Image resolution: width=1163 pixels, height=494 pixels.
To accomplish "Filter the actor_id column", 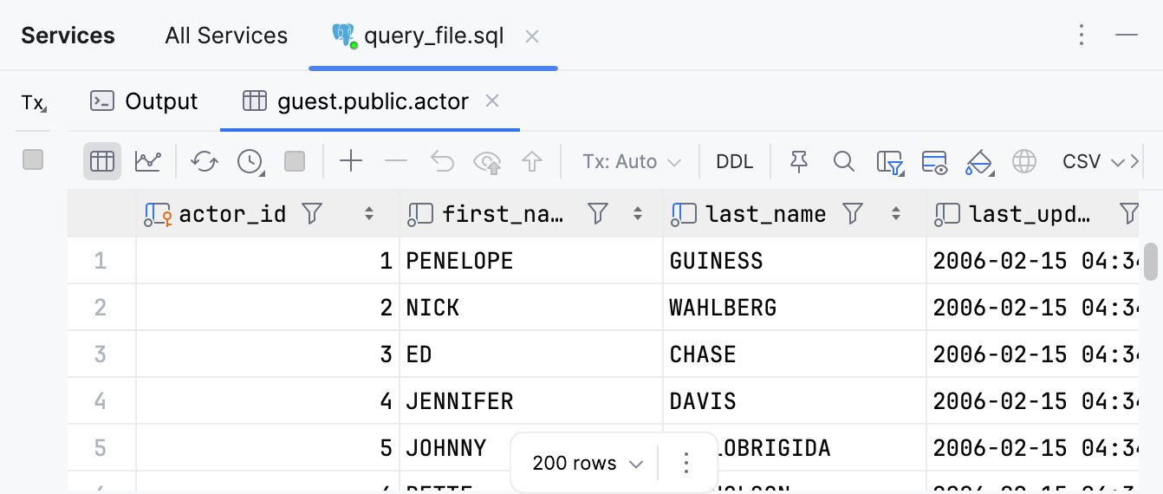I will click(x=312, y=213).
